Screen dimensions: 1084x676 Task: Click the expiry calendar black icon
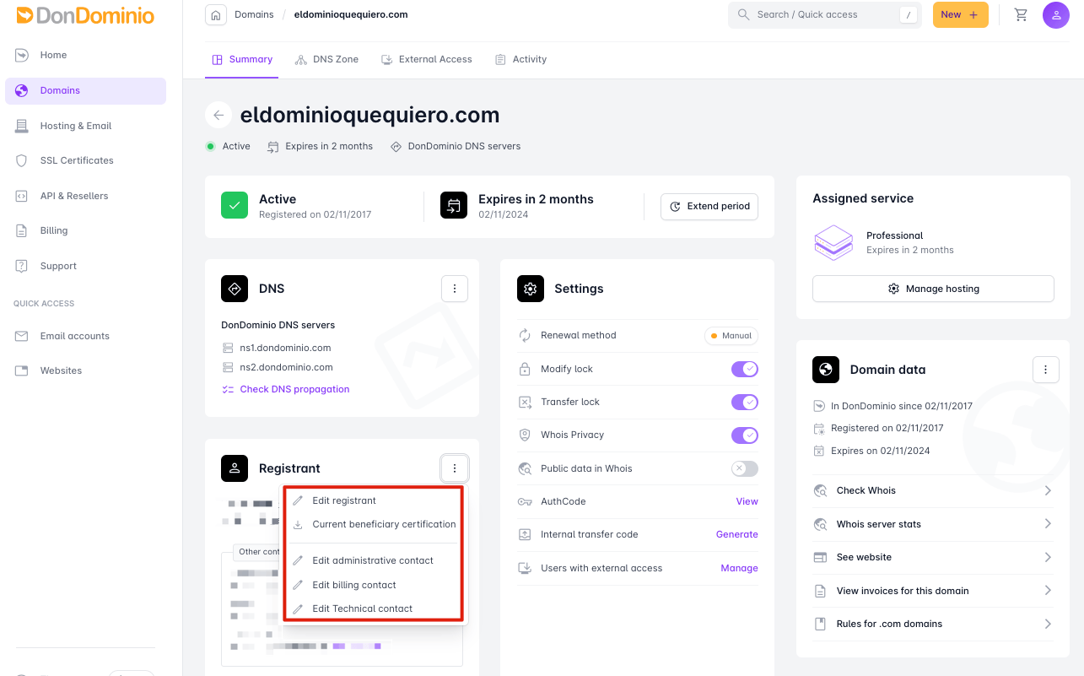(454, 206)
